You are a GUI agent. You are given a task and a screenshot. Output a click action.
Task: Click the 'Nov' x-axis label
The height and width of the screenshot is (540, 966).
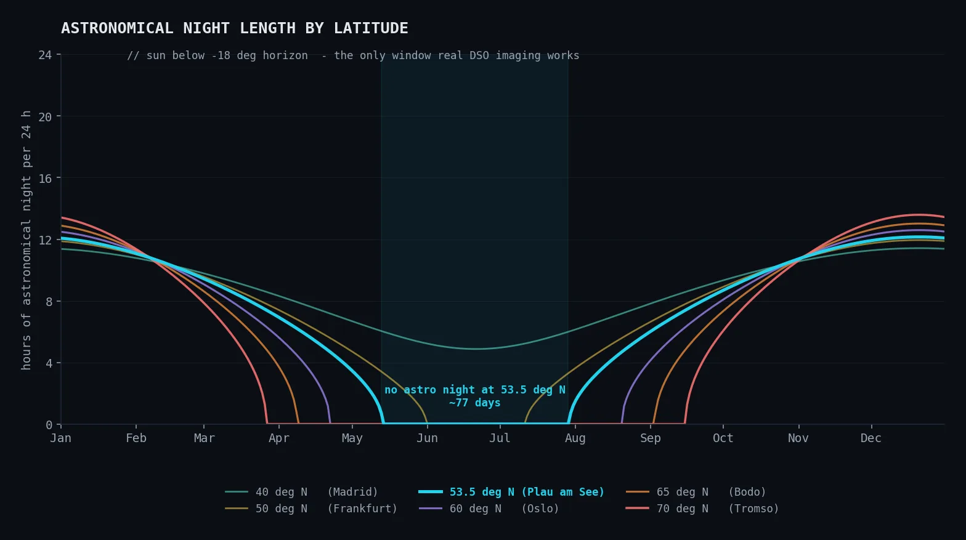tap(798, 438)
